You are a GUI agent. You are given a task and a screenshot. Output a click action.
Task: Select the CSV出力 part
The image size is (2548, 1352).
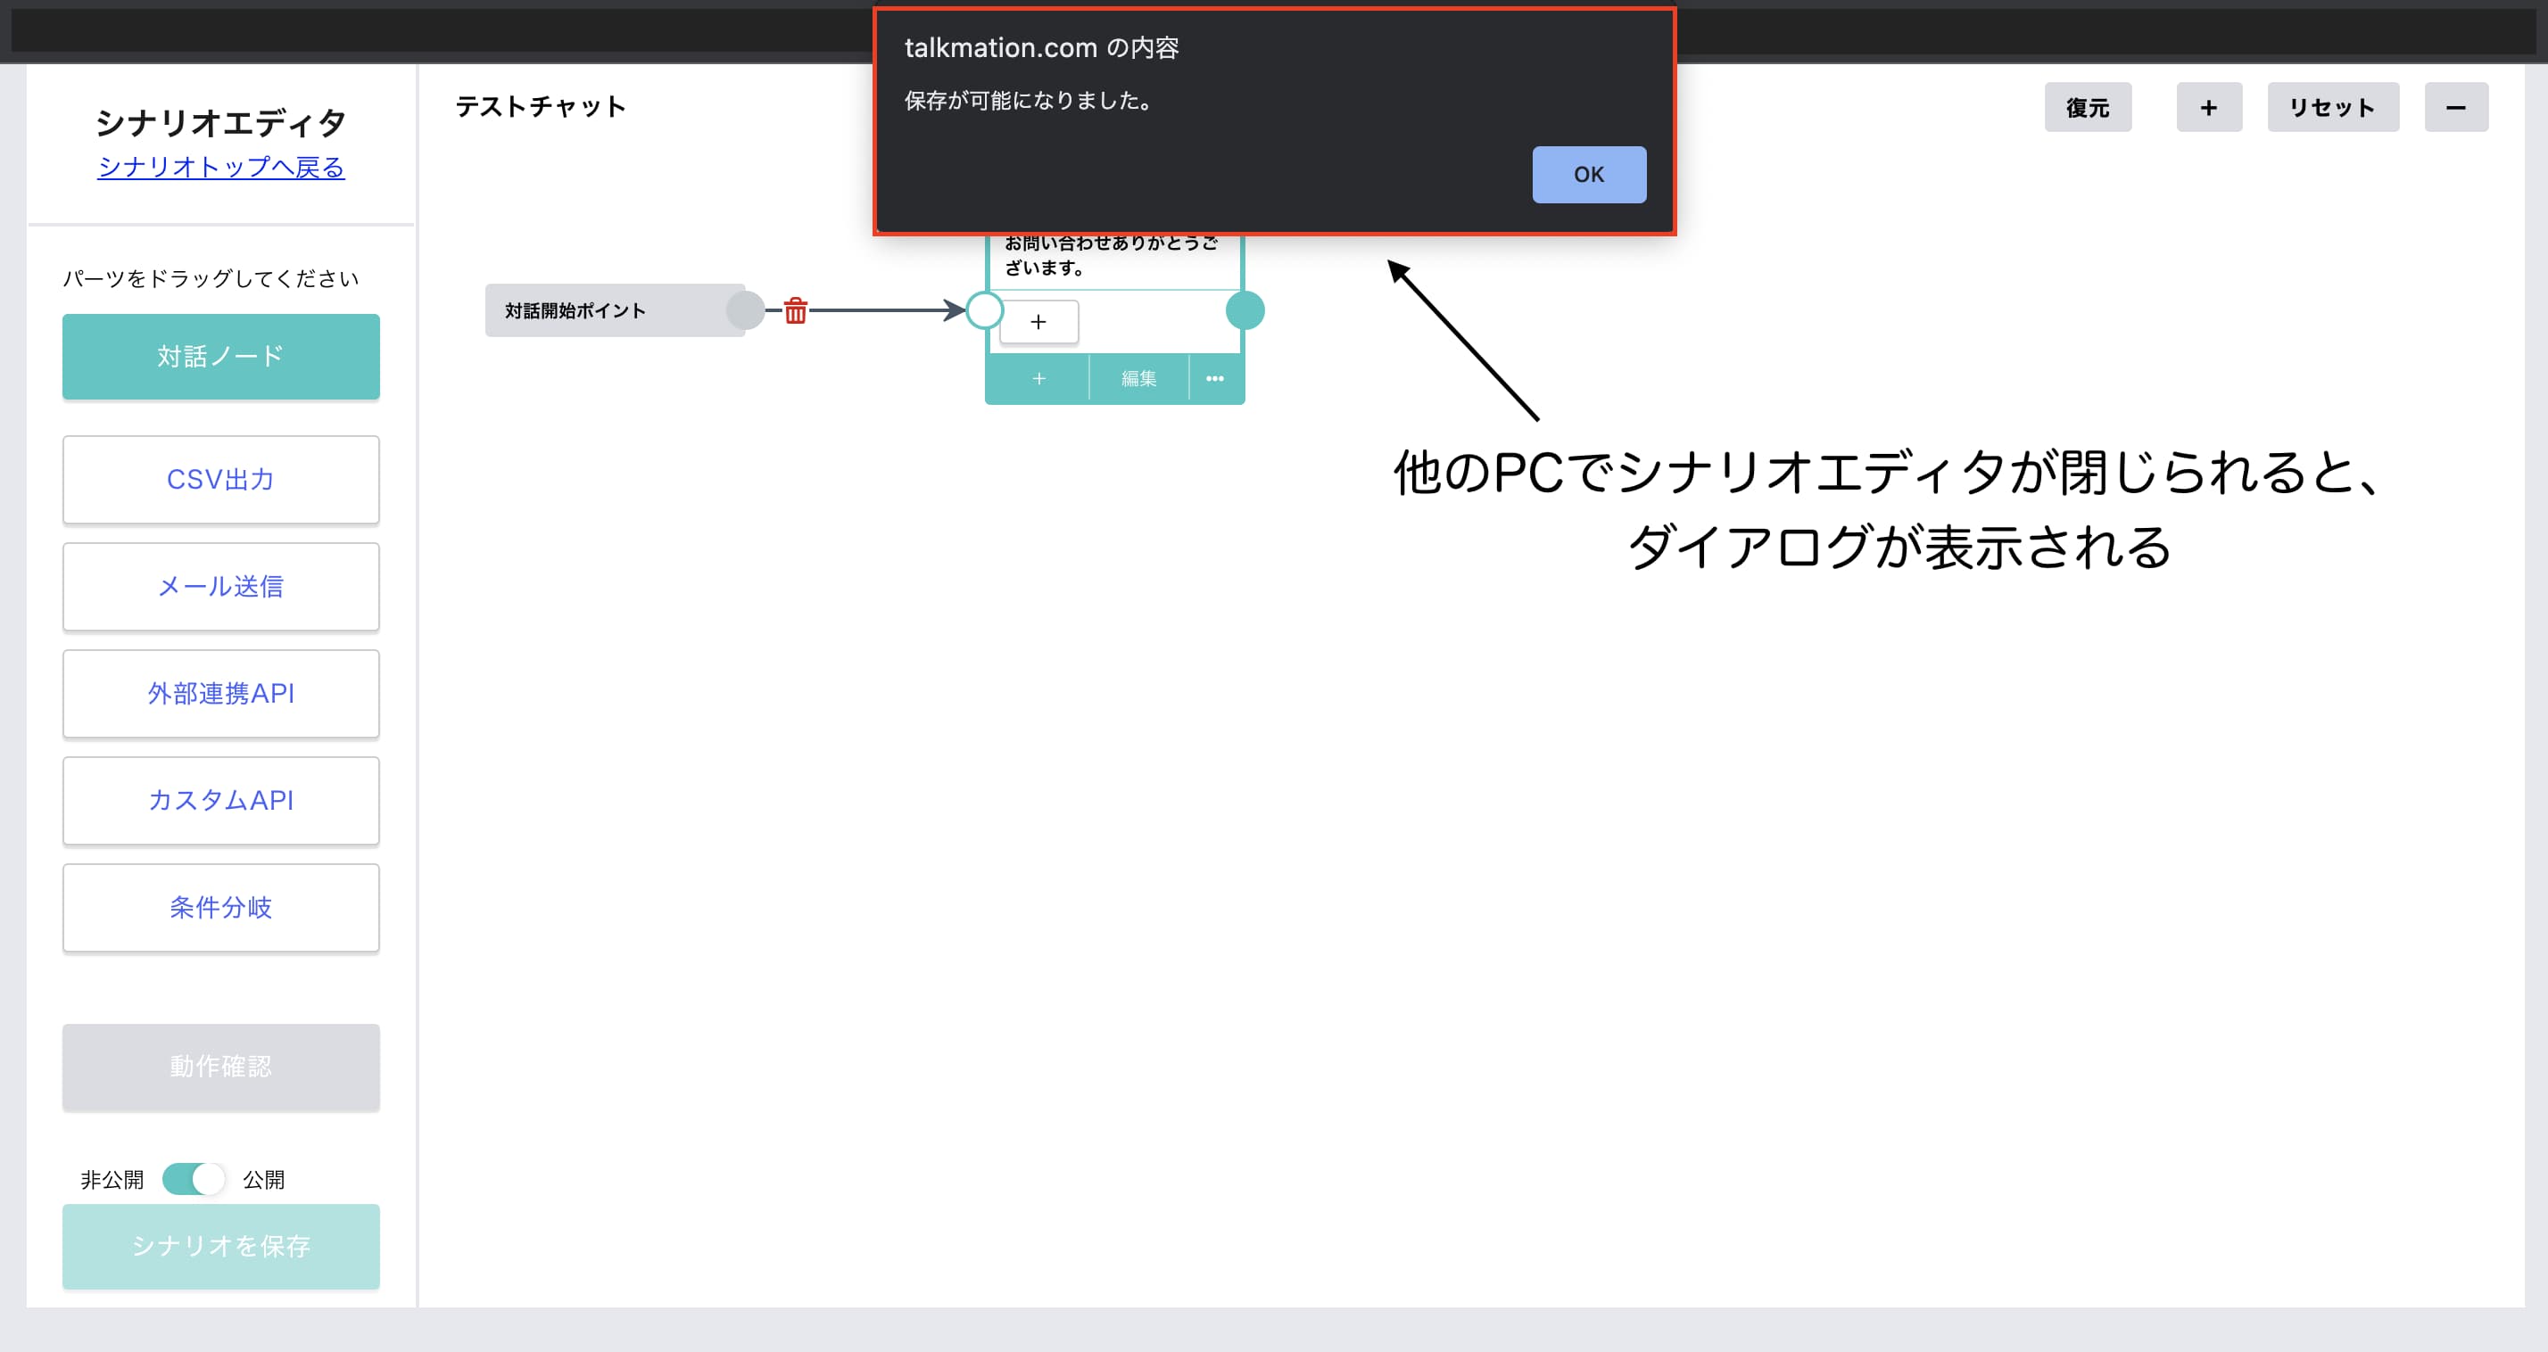pos(220,480)
